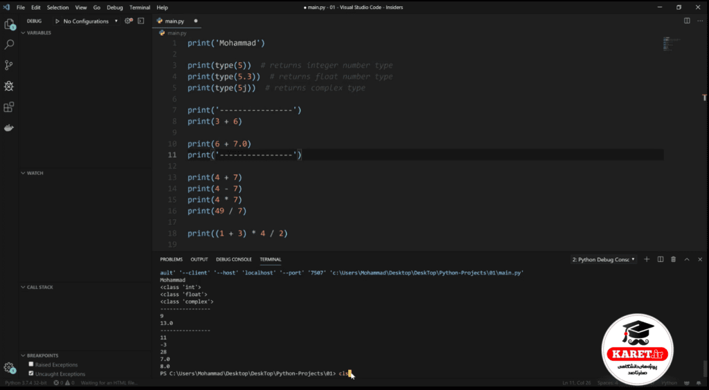The image size is (709, 390).
Task: Click code line print(6 + 7.0)
Action: [x=219, y=144]
